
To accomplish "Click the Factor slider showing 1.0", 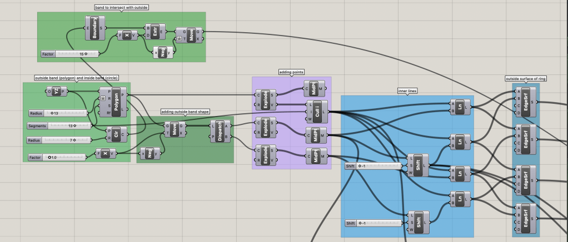I will 57,158.
